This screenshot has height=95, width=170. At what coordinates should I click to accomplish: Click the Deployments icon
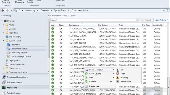point(7,60)
